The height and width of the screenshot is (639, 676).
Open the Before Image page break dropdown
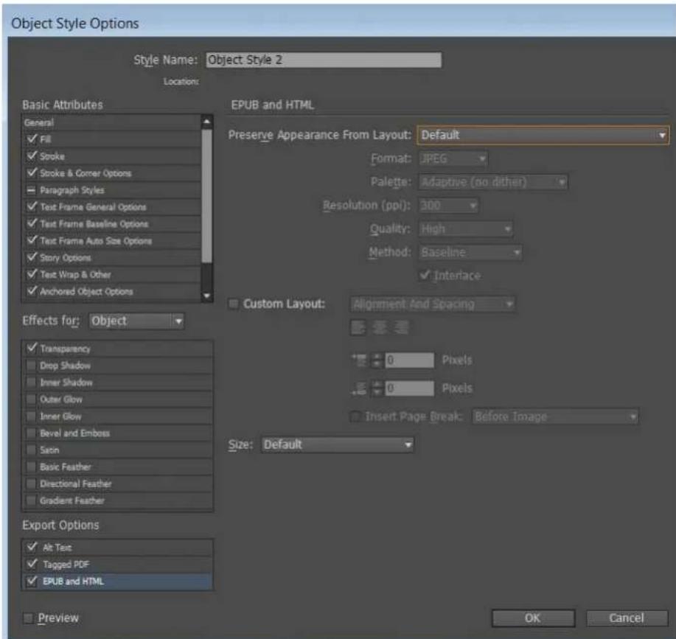coord(555,416)
